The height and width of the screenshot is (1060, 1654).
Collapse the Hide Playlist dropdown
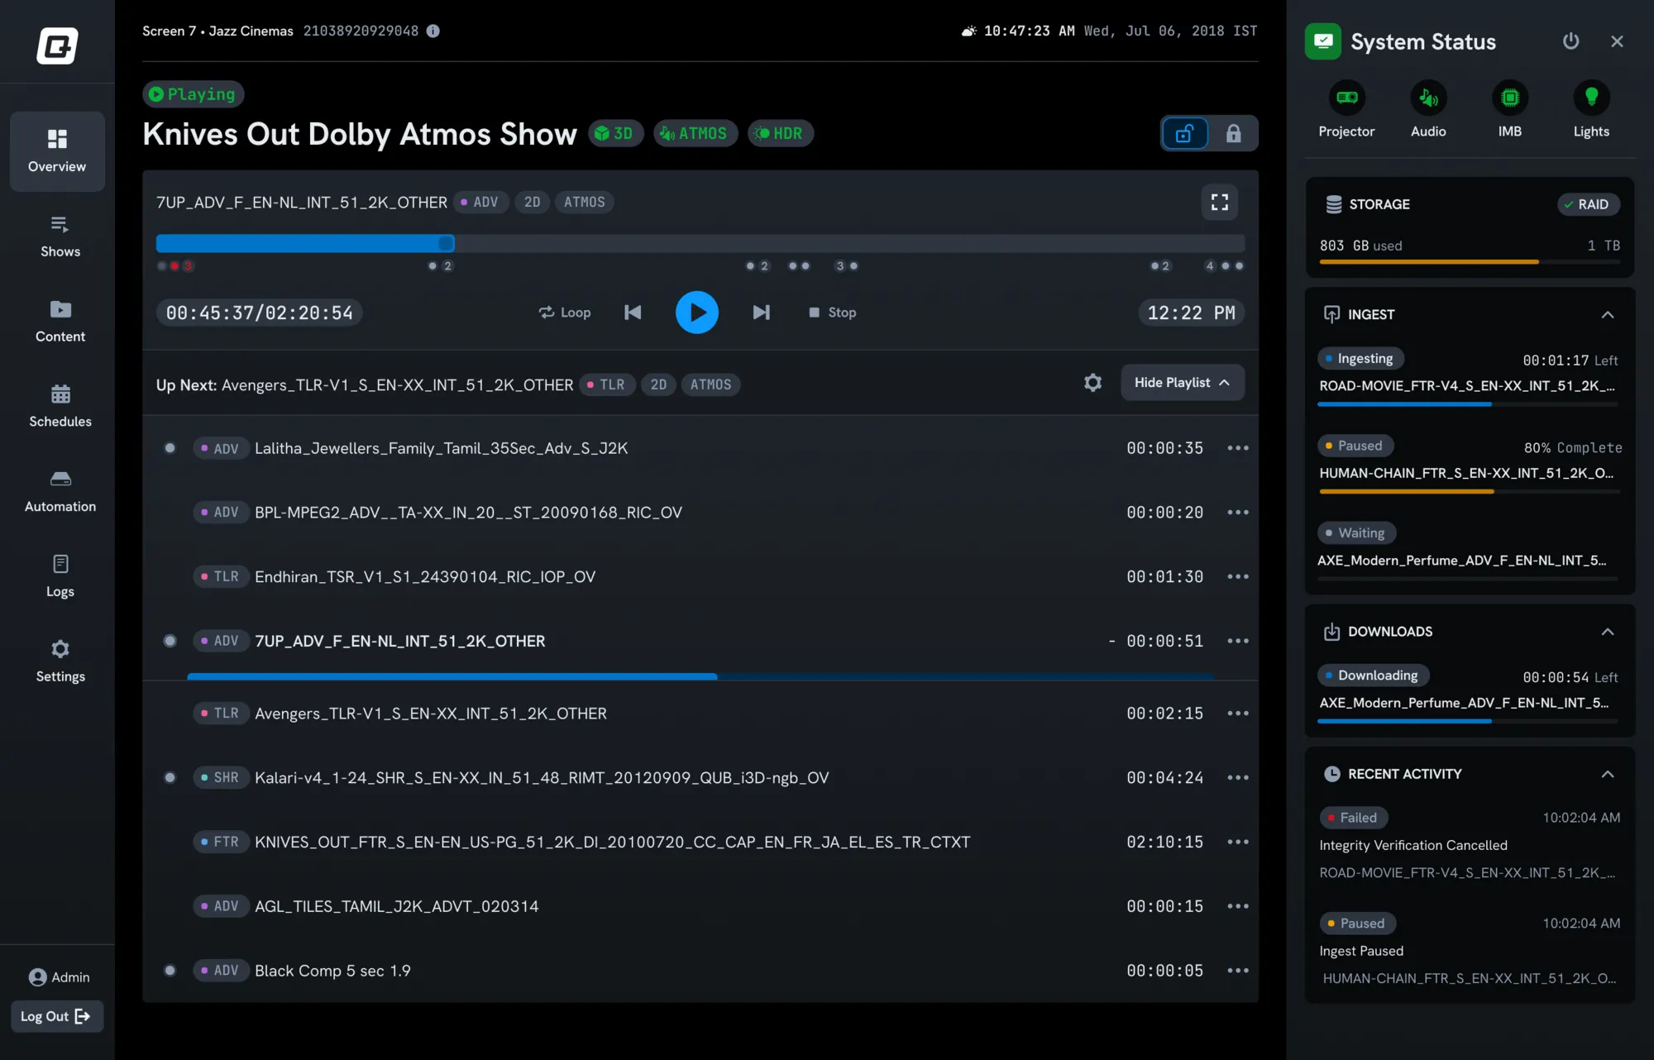point(1183,382)
